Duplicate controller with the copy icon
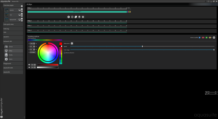 [x=76, y=17]
